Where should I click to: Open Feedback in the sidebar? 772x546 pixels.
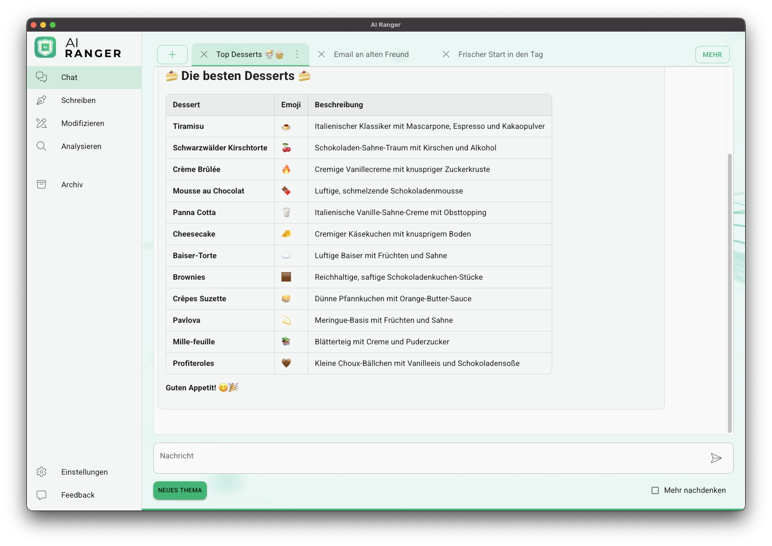(x=84, y=495)
